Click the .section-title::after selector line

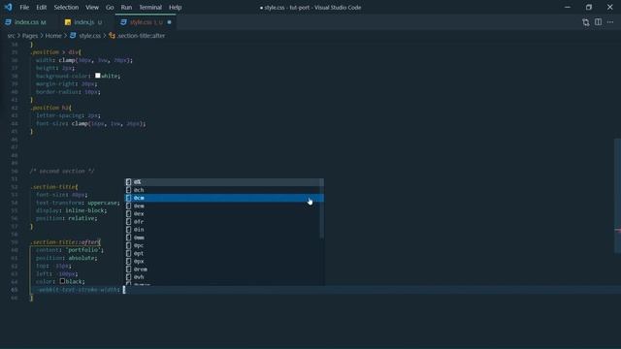tap(66, 242)
